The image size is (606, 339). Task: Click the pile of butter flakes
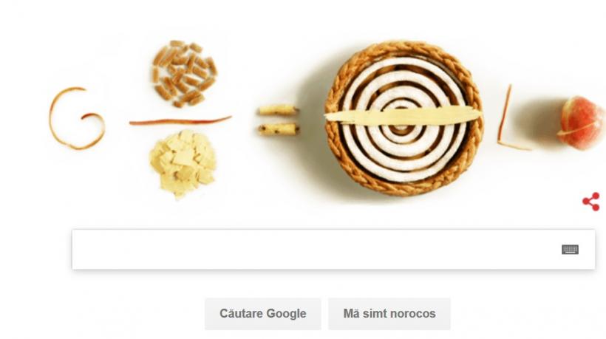(183, 163)
